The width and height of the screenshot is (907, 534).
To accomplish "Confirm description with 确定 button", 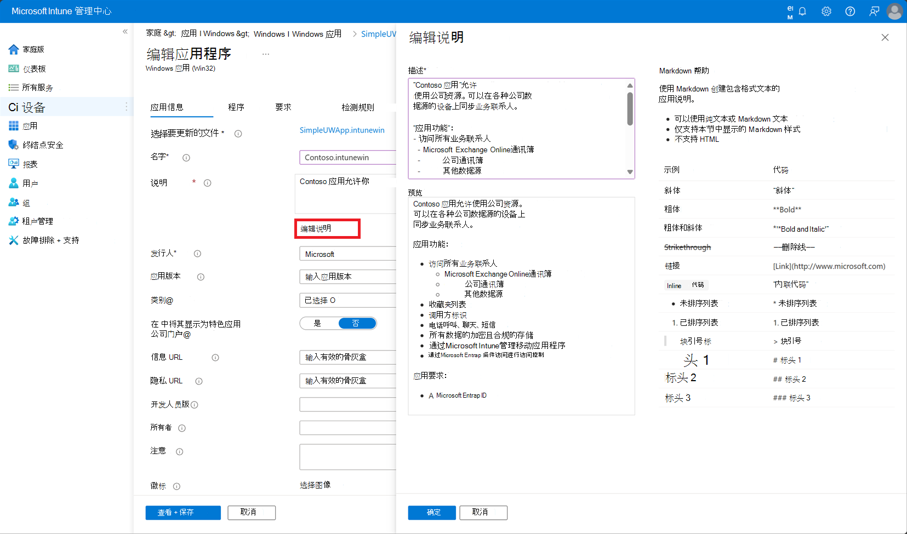I will pos(432,513).
